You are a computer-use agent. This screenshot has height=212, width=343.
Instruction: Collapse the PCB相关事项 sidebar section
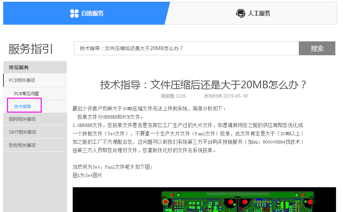point(22,80)
